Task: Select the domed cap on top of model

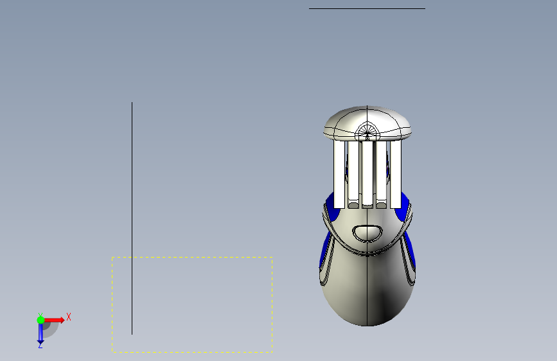Action: click(x=367, y=123)
